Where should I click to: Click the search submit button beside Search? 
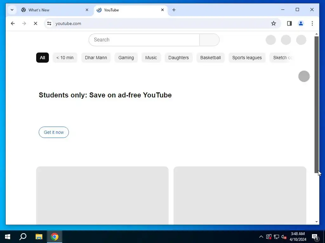(x=209, y=40)
